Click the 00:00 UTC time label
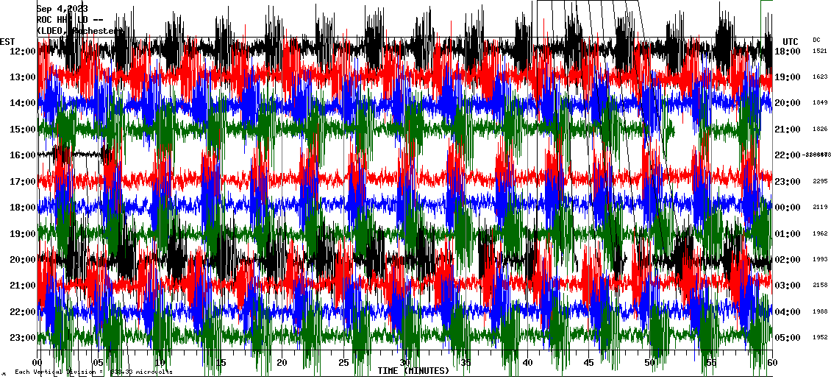 click(788, 208)
